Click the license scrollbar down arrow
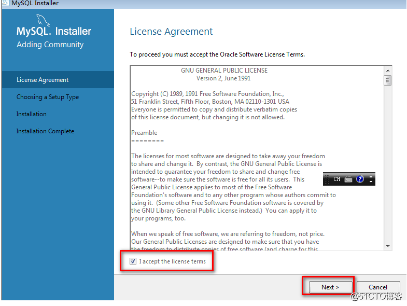 (x=387, y=246)
